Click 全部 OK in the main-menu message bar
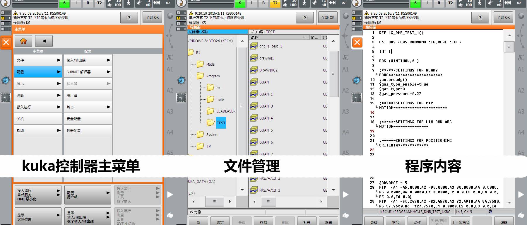The width and height of the screenshot is (527, 225). [x=152, y=18]
